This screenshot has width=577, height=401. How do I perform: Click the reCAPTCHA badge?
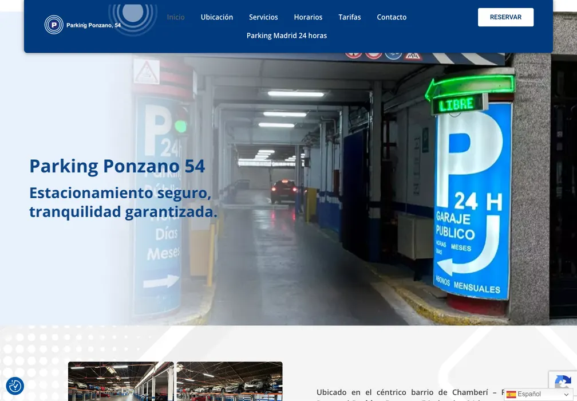[x=563, y=381]
